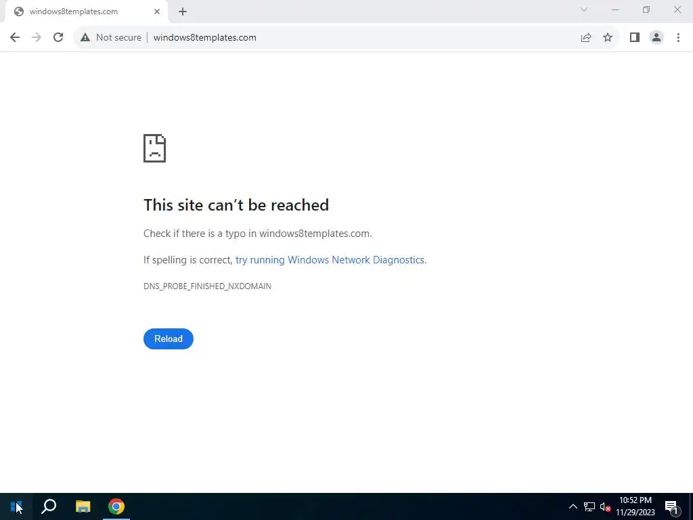Screen dimensions: 693x520
Task: Close the windows8templates.com tab
Action: (x=157, y=12)
